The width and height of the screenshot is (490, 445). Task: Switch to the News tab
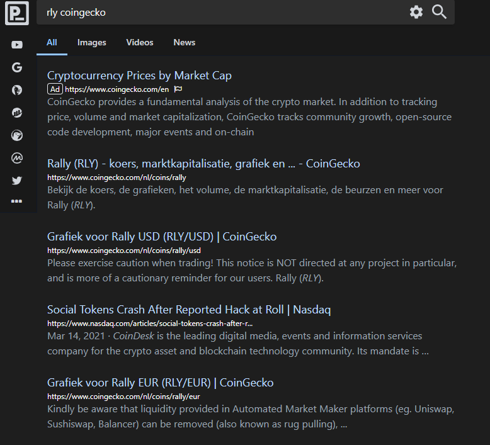pyautogui.click(x=185, y=42)
